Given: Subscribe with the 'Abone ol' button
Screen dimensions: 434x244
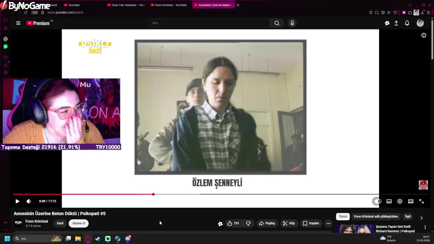Looking at the screenshot, I should (79, 223).
